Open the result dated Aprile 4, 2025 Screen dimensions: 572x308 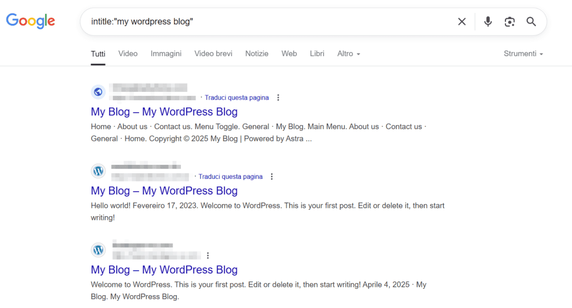[x=164, y=270]
